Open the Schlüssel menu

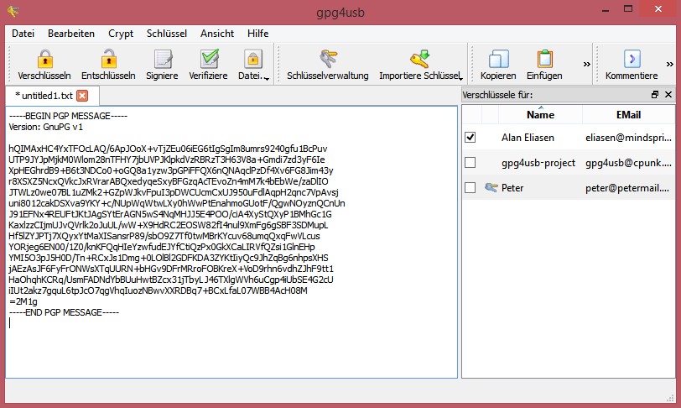pyautogui.click(x=167, y=34)
